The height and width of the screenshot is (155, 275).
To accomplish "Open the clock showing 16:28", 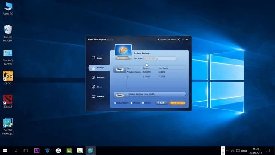I will (256, 151).
